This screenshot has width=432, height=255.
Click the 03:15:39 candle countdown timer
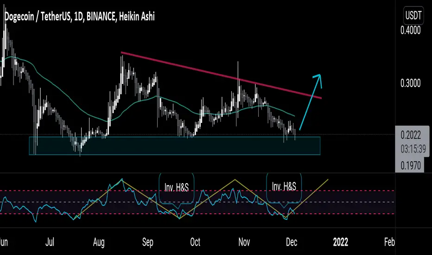pyautogui.click(x=413, y=149)
